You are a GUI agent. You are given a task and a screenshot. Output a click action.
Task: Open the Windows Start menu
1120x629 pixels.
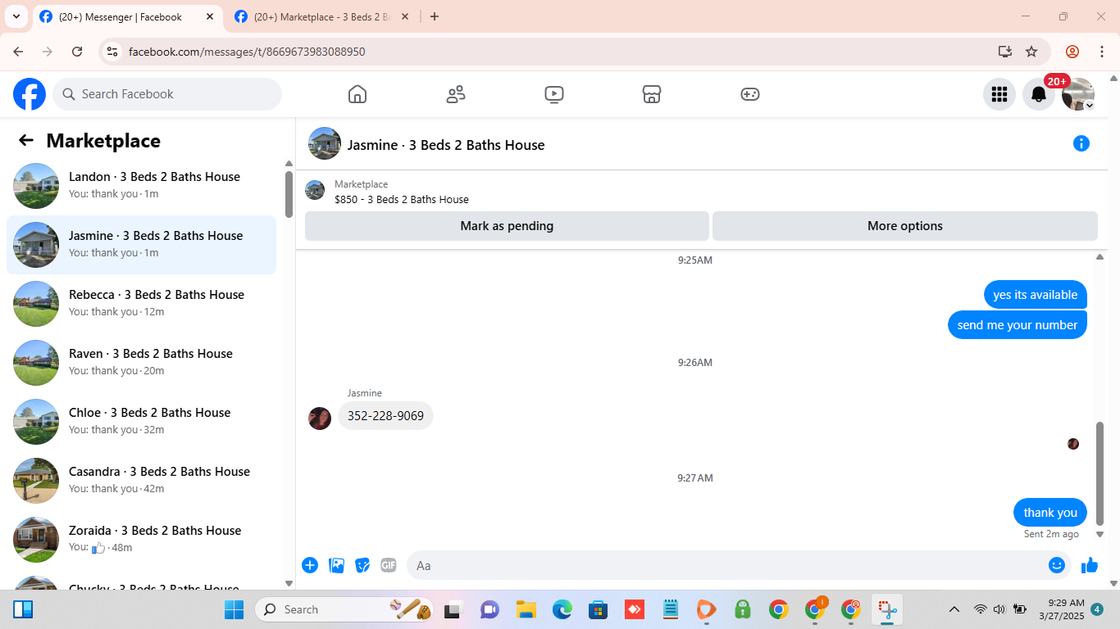(234, 609)
